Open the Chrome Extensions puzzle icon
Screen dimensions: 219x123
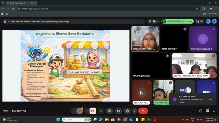(x=204, y=9)
